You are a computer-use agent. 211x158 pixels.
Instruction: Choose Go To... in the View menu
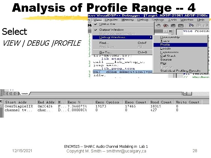coord(123,52)
